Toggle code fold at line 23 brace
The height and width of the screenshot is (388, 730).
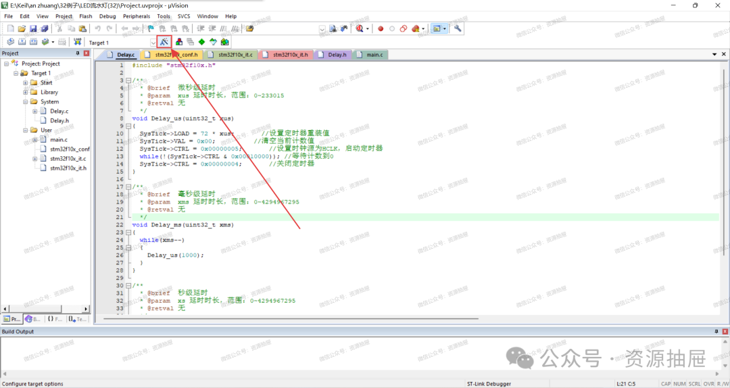tap(128, 233)
